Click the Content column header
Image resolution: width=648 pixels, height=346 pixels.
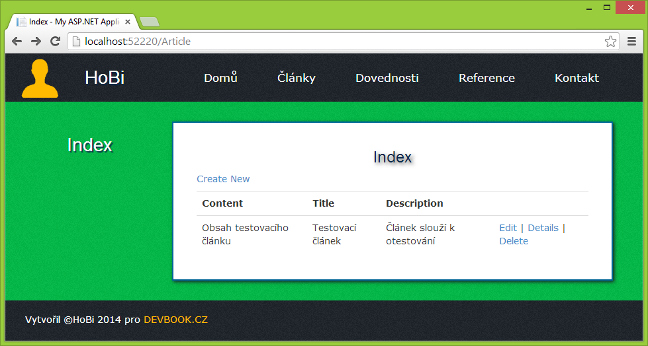222,203
